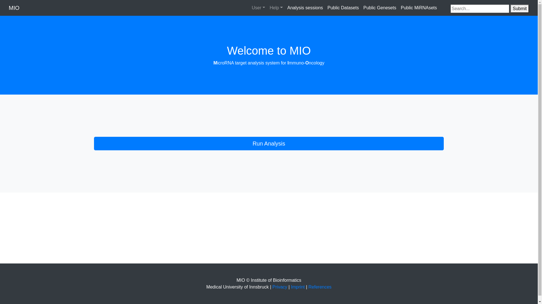Open Public MiRNAsets page
Viewport: 542px width, 304px height.
click(x=419, y=8)
